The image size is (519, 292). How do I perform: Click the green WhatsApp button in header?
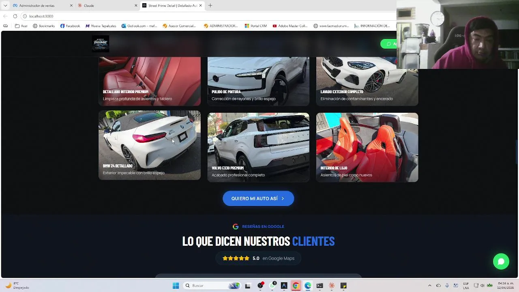[389, 44]
